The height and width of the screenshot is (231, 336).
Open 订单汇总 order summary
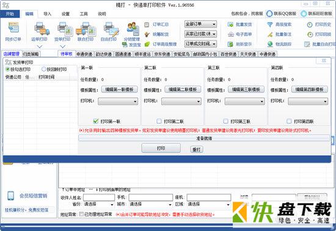pos(156,24)
